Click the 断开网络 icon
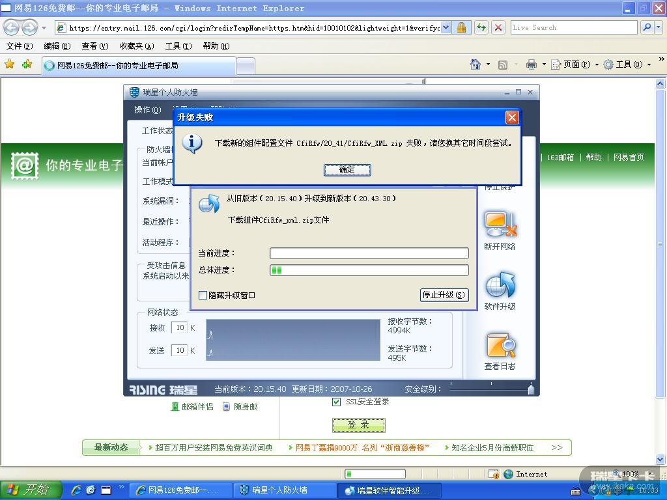667x500 pixels. tap(500, 225)
